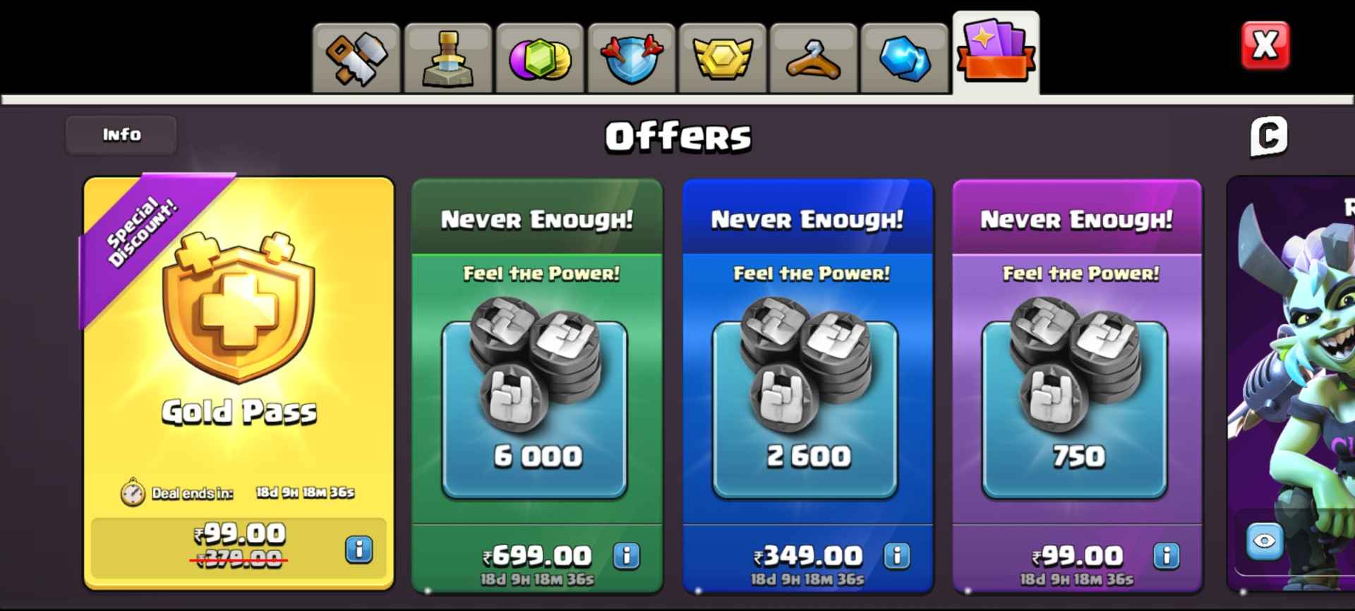Open the hammer and saw builder tab
The height and width of the screenshot is (611, 1355).
(x=356, y=58)
